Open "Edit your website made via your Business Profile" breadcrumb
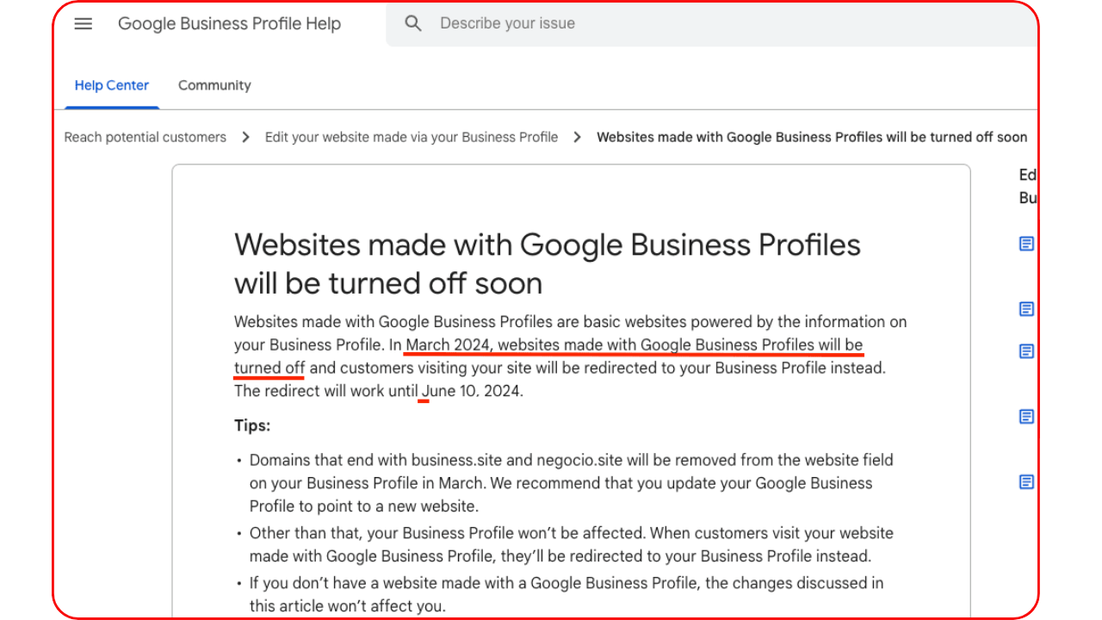This screenshot has height=620, width=1102. click(x=412, y=137)
